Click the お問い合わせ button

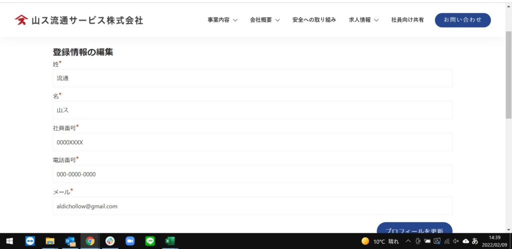pyautogui.click(x=462, y=20)
